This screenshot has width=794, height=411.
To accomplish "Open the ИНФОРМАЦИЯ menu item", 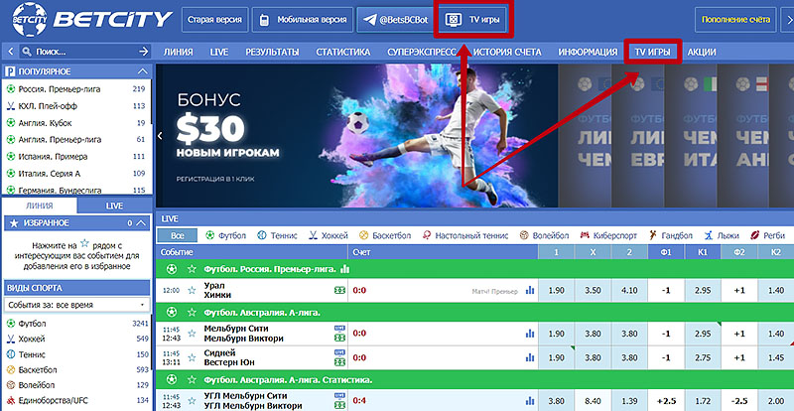I will click(x=588, y=53).
